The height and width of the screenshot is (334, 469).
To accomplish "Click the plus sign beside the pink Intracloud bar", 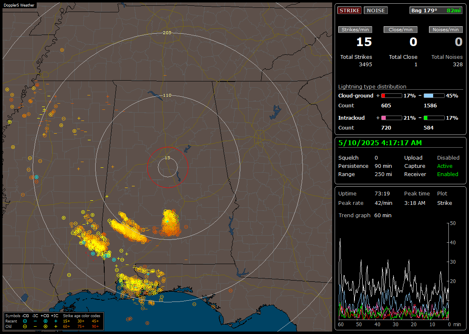I will (x=378, y=118).
